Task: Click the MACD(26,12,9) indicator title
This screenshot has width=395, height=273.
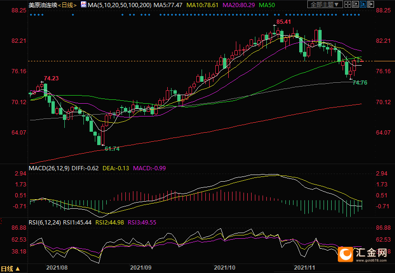Action: tap(49, 168)
